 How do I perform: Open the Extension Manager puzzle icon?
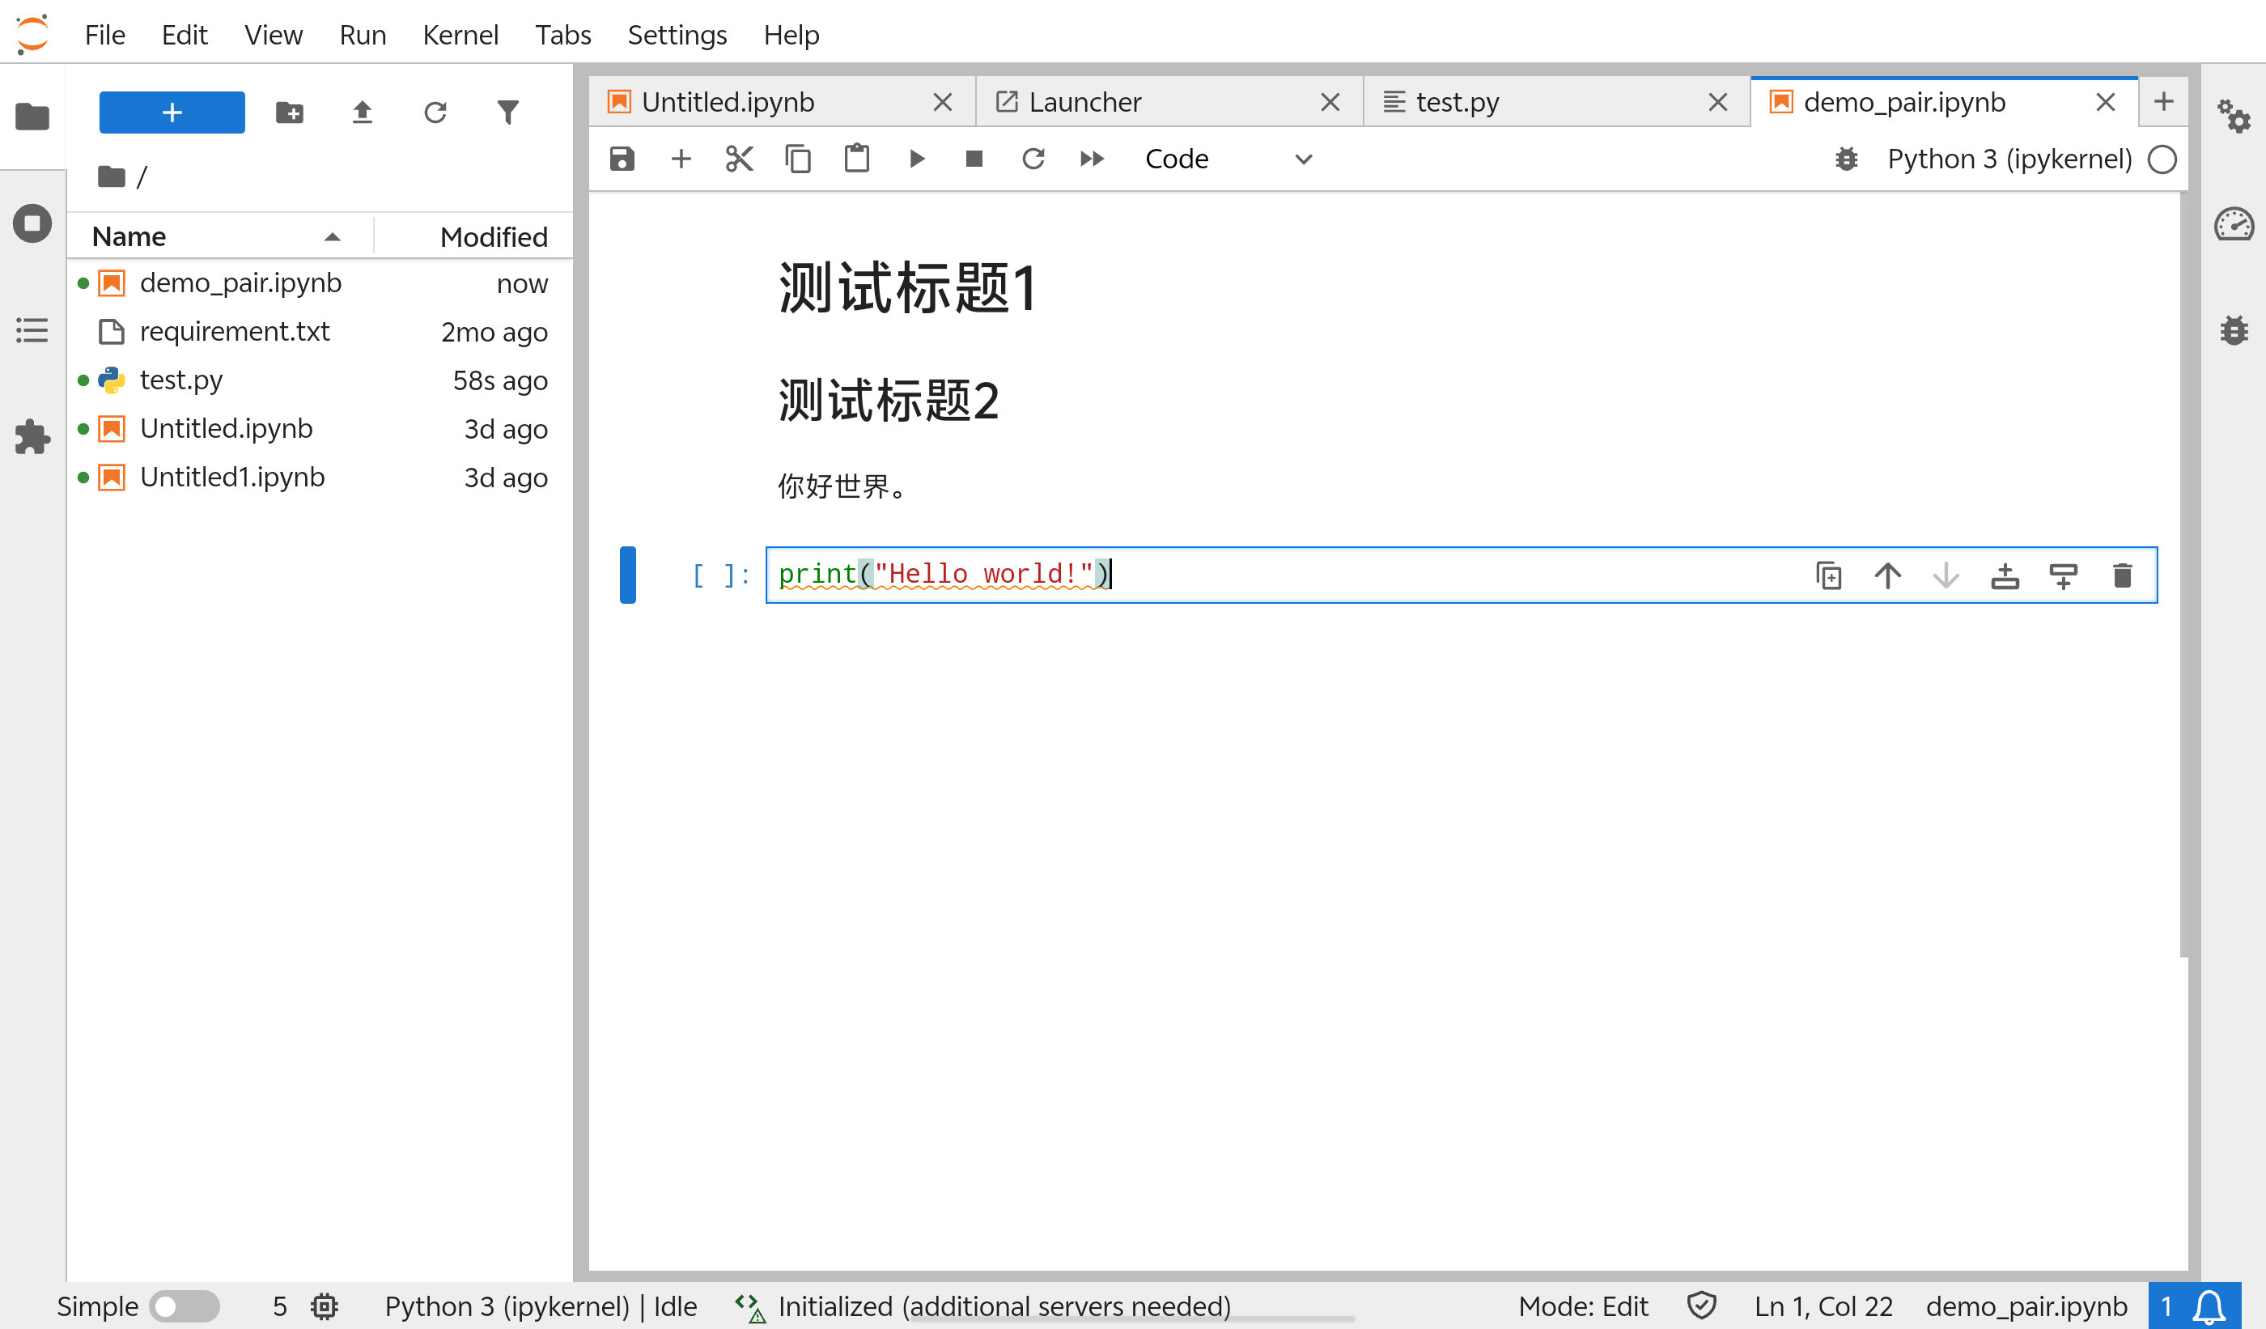point(32,438)
